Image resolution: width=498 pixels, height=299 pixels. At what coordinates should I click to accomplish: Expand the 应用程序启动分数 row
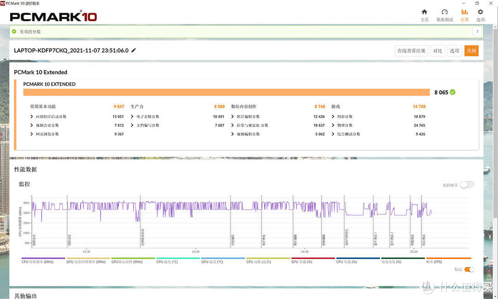pos(31,117)
